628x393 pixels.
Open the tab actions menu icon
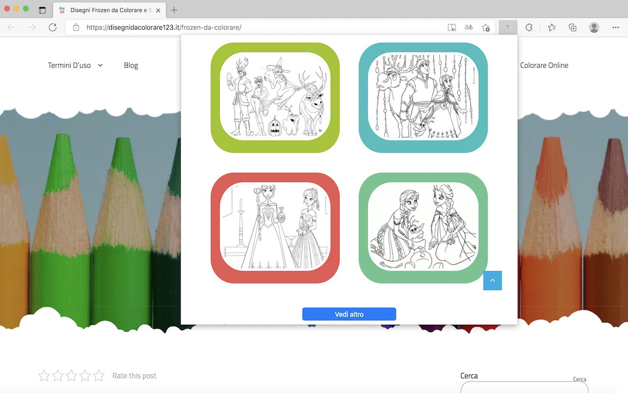tap(42, 10)
